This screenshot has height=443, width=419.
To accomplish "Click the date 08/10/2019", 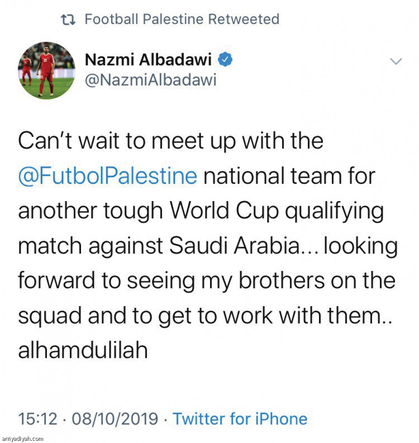I will coord(114,419).
